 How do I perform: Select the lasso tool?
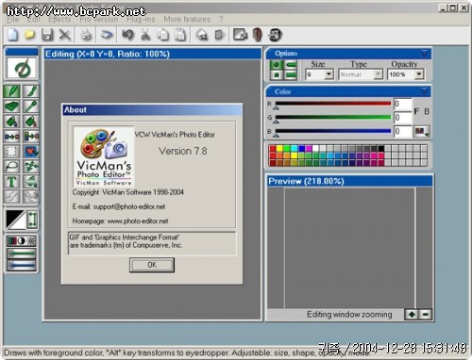click(11, 167)
